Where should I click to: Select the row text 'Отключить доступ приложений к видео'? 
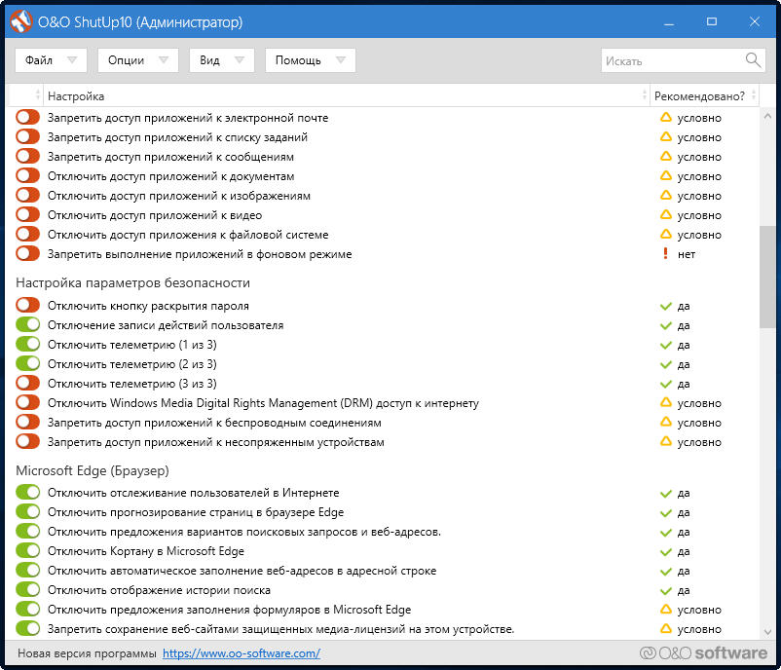click(x=155, y=215)
